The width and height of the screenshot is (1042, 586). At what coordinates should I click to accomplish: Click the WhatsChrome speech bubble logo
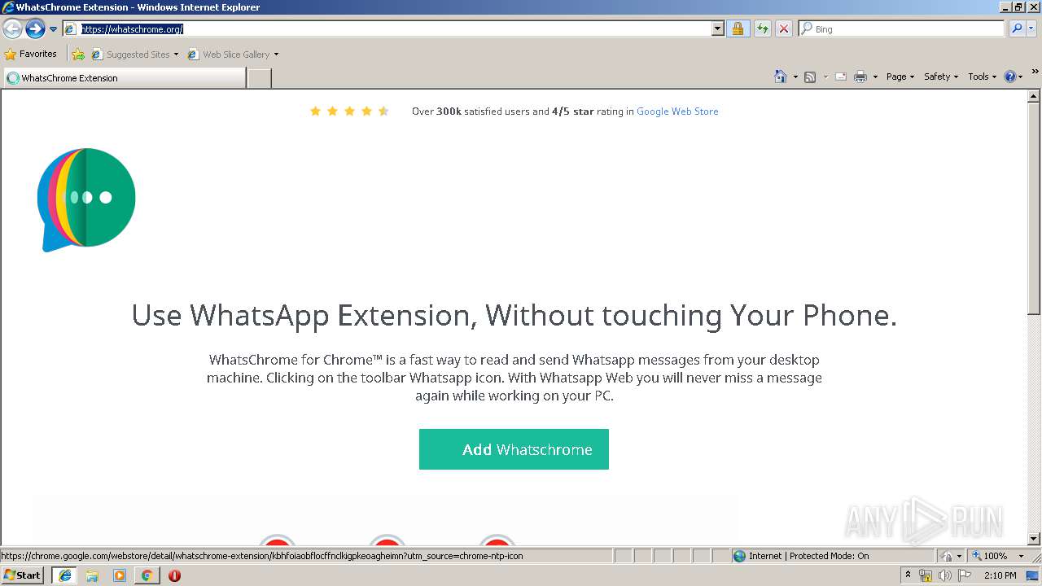[86, 199]
